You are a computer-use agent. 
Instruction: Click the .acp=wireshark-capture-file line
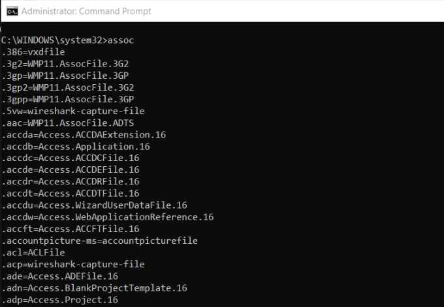coord(72,264)
